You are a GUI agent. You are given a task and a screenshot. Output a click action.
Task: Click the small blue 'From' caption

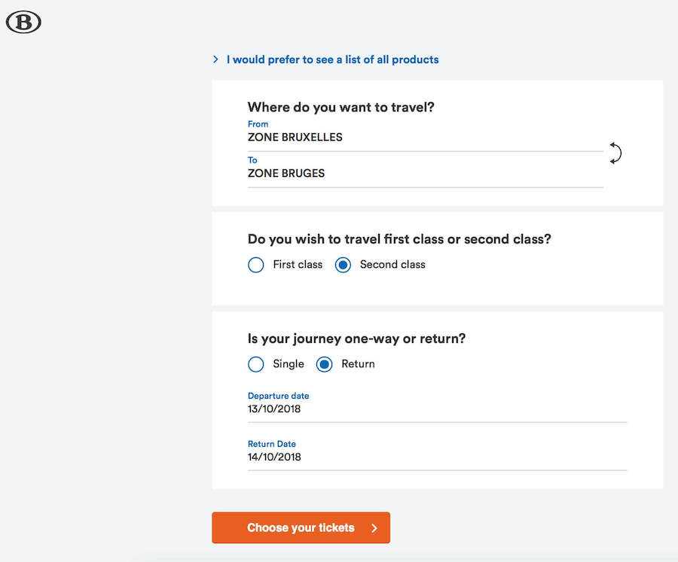pyautogui.click(x=258, y=124)
